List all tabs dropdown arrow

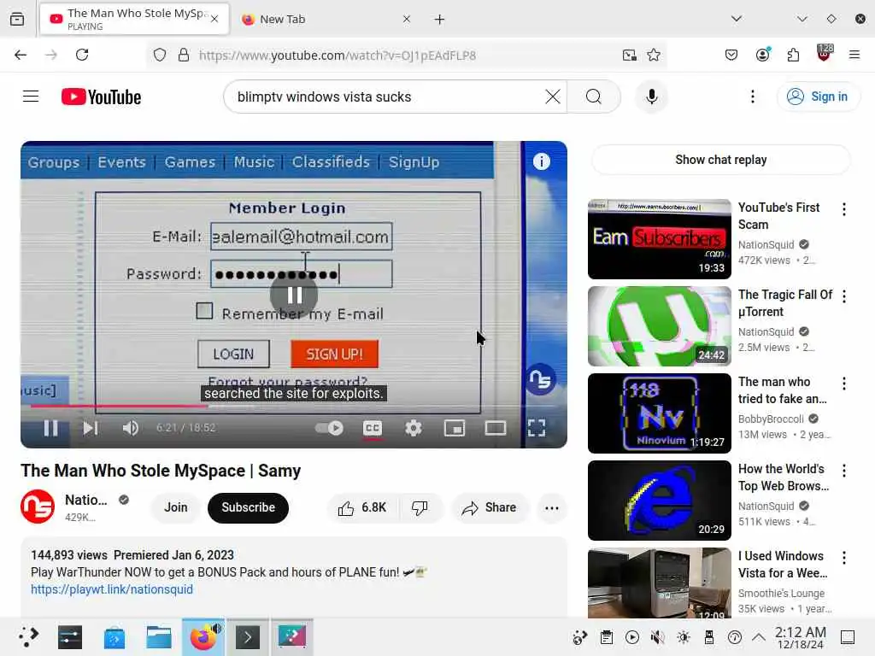coord(737,19)
